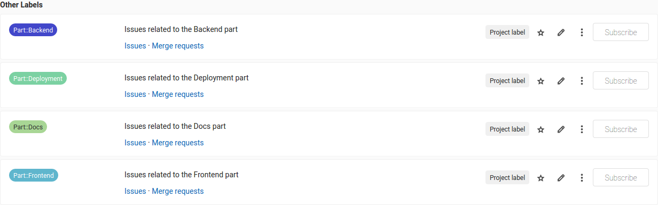658x205 pixels.
Task: Open Merge requests for Part::Deployment
Action: point(178,94)
